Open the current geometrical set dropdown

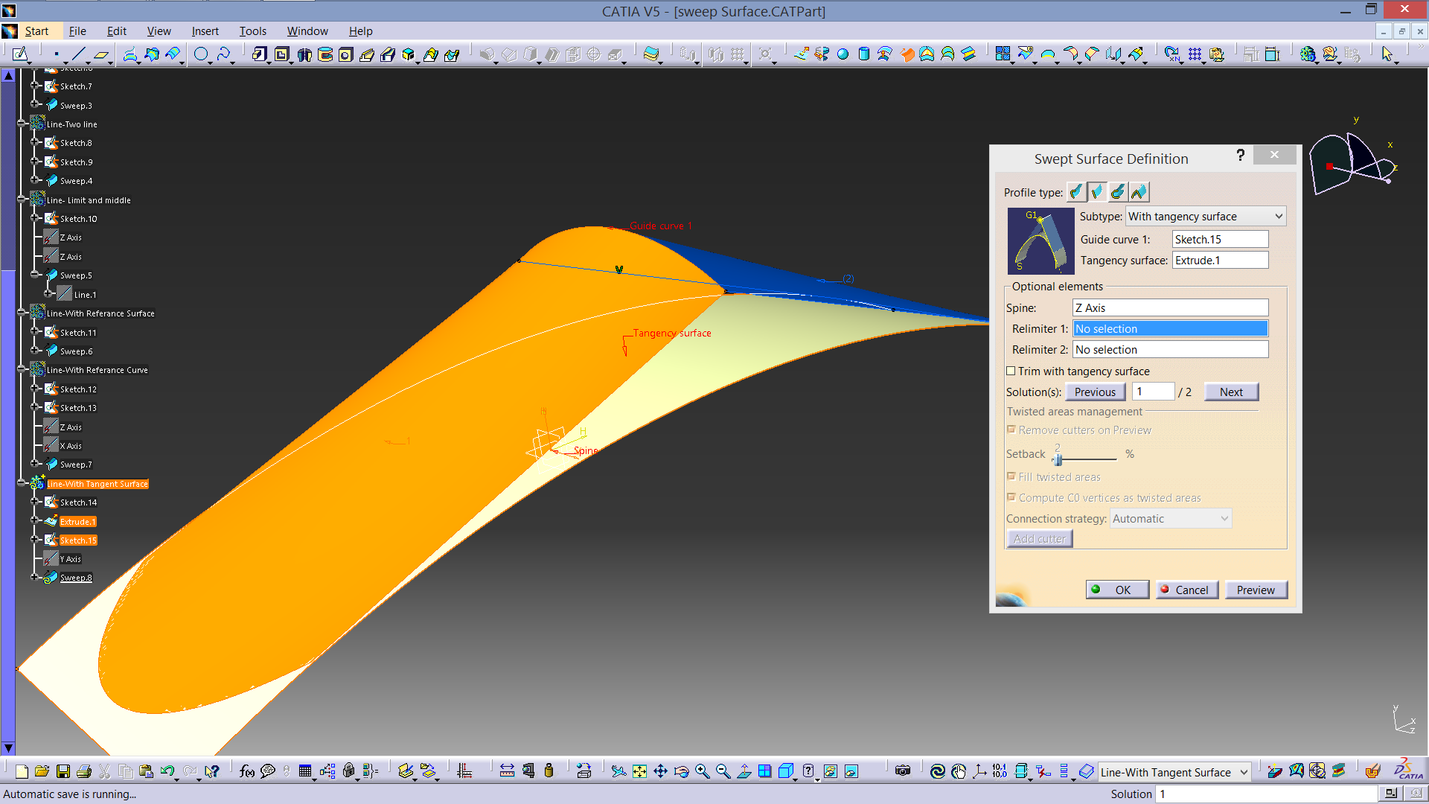(1174, 772)
